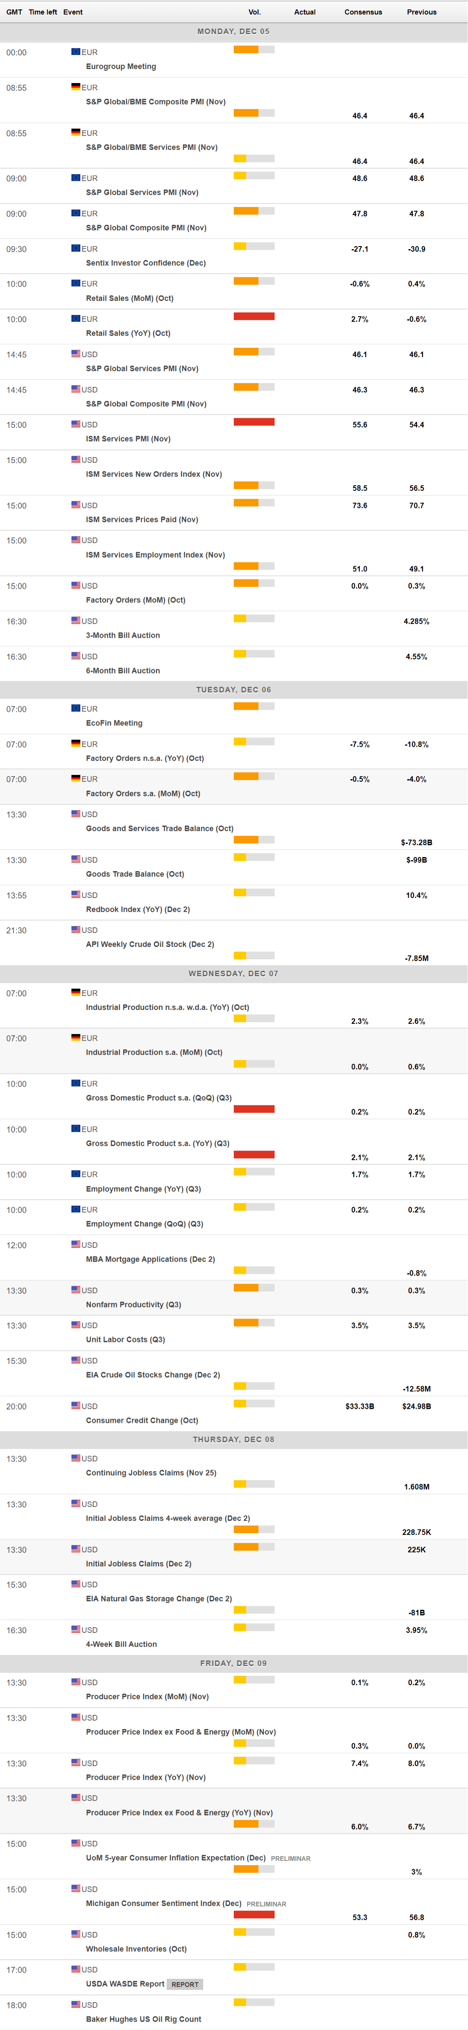Click the Vol. column header
Viewport: 468px width, 2030px height.
[x=254, y=12]
